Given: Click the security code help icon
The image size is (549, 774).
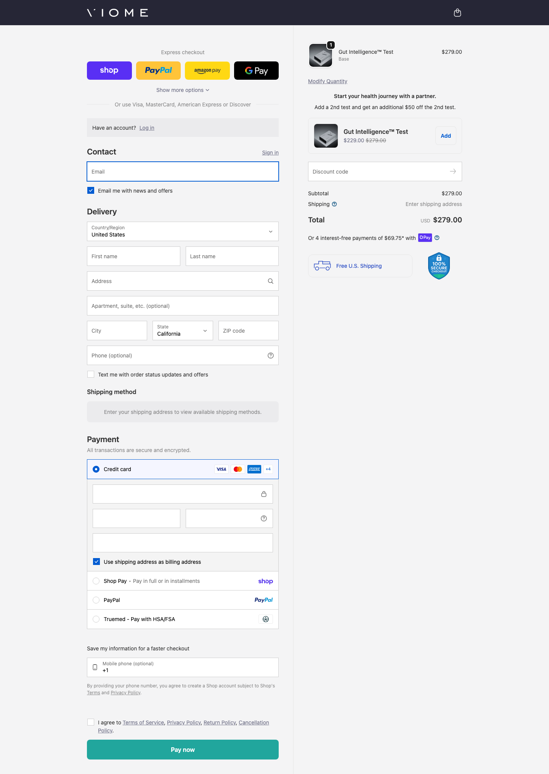Looking at the screenshot, I should (x=264, y=518).
